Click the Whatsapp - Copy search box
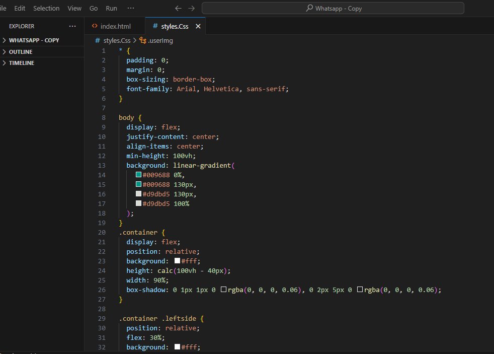The width and height of the screenshot is (494, 354). click(x=333, y=8)
